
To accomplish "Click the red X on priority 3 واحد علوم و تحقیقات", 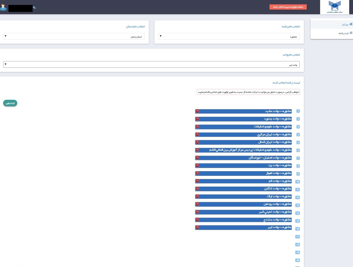I will pos(197,127).
